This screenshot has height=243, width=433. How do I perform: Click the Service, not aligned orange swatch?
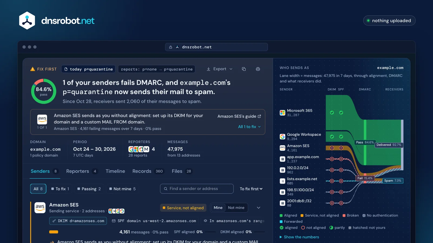pyautogui.click(x=302, y=215)
